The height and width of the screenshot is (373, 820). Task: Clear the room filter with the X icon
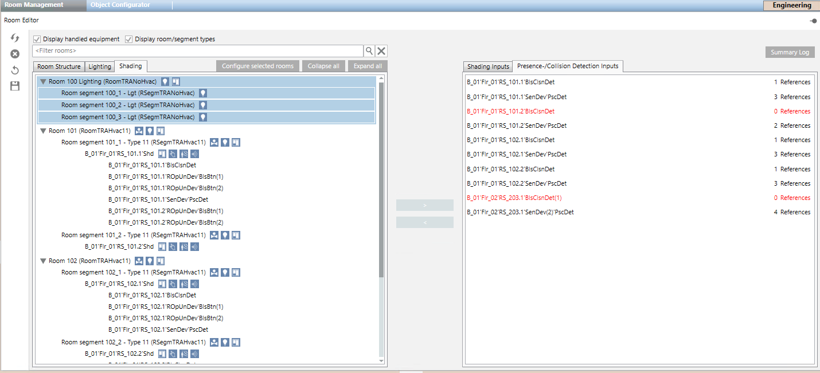381,51
